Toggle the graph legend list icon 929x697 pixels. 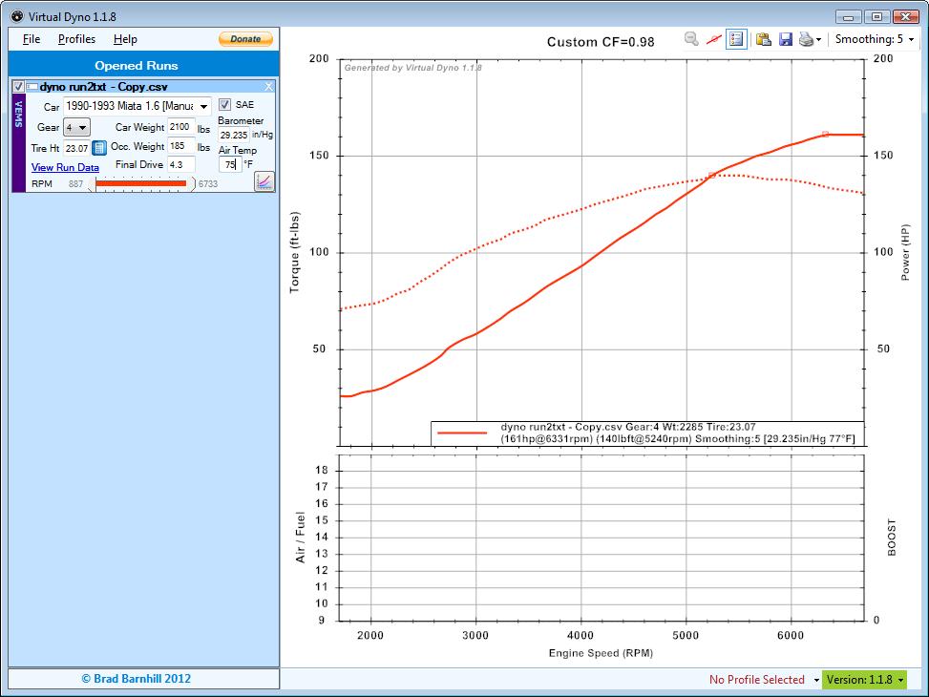(736, 39)
